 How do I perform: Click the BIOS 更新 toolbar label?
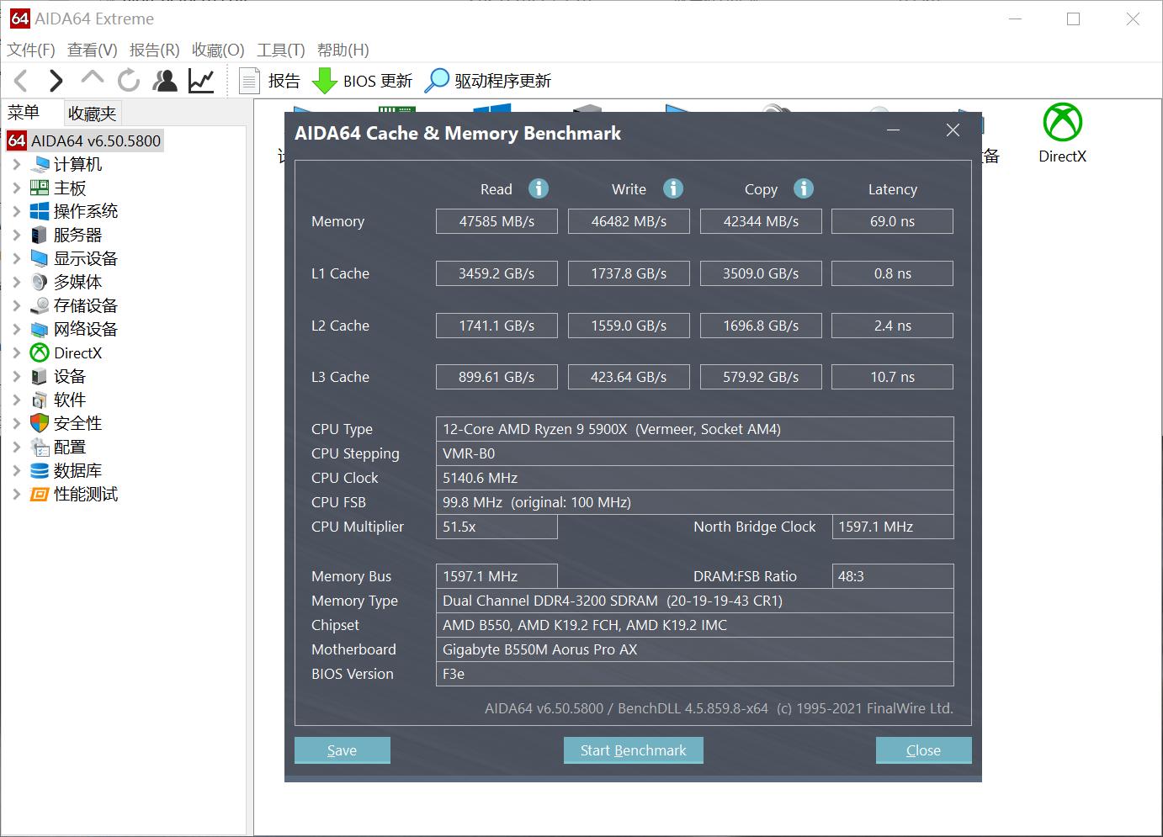(378, 81)
